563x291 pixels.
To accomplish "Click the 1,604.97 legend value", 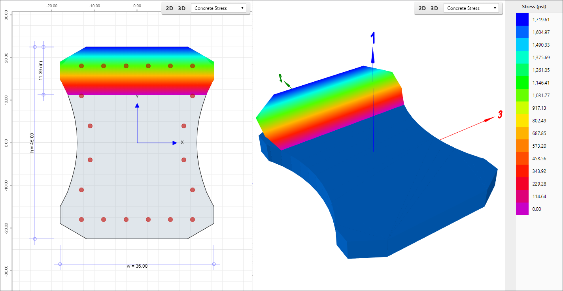I will pos(541,32).
